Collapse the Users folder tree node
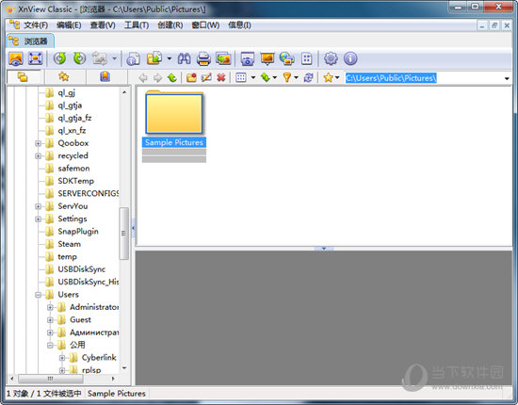The image size is (518, 405). coord(38,295)
